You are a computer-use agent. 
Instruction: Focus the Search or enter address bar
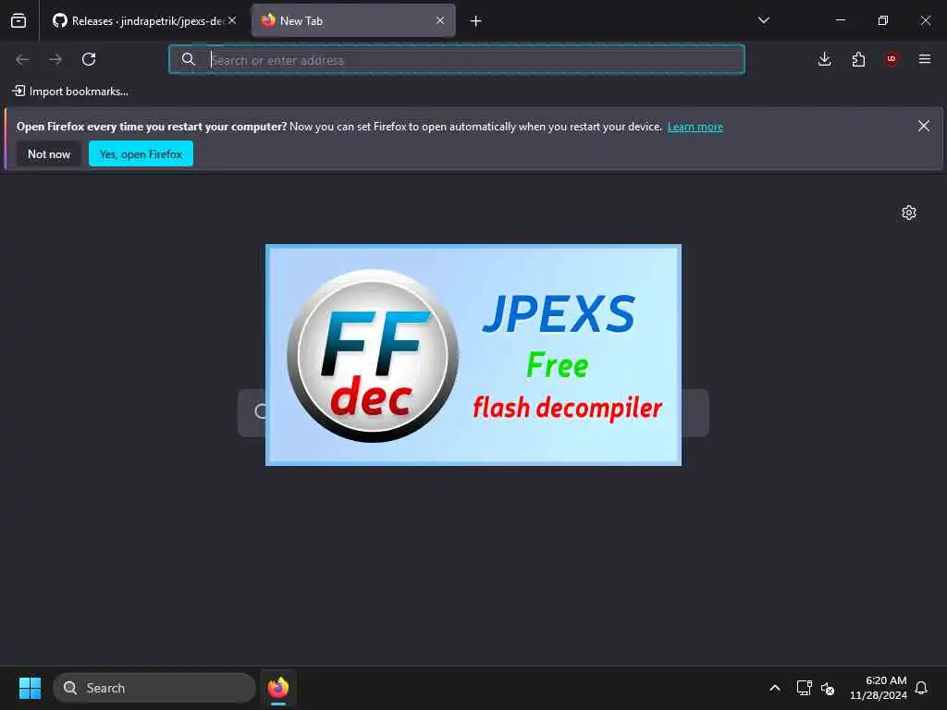click(x=457, y=60)
